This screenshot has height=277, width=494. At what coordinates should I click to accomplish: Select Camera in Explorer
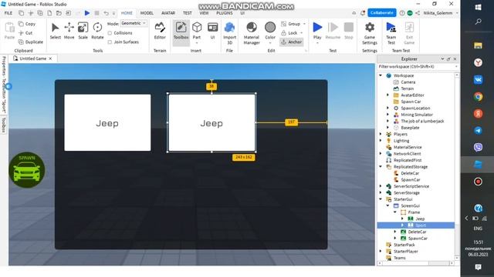[408, 82]
